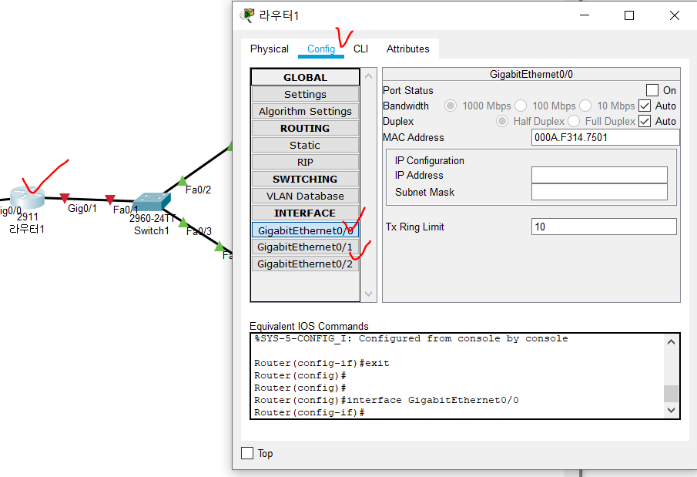
Task: Click up arrow of IOS commands scrollbar
Action: (x=672, y=342)
